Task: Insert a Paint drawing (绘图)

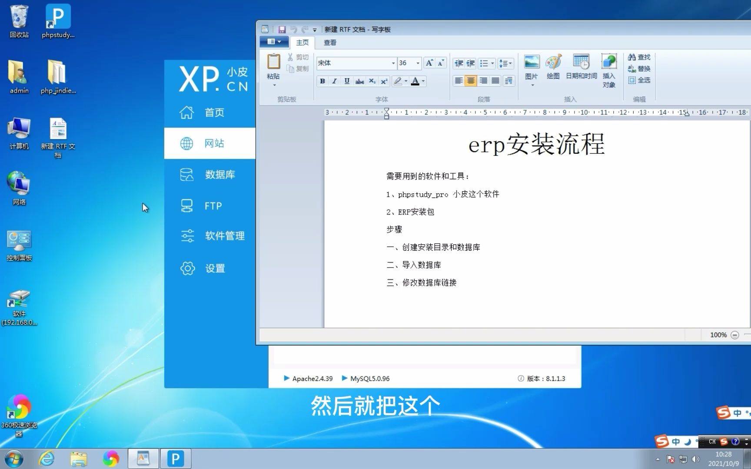Action: (x=553, y=66)
